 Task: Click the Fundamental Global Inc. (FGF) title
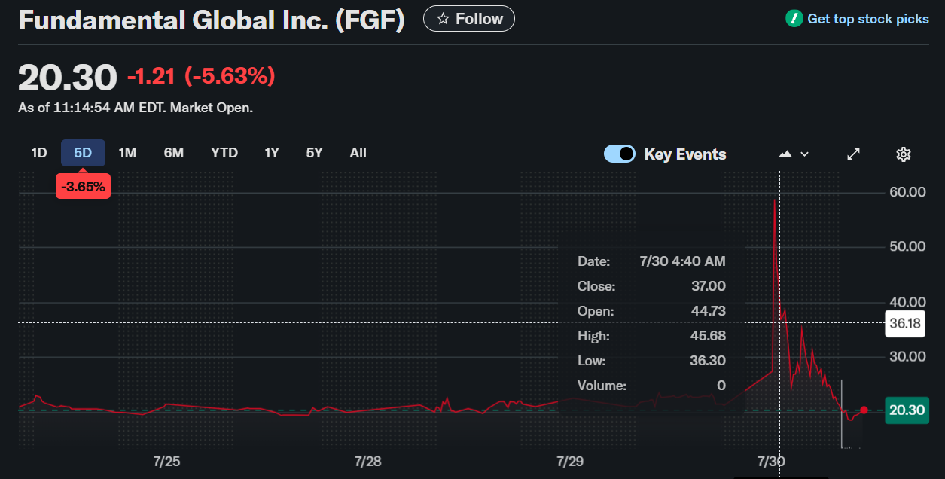click(212, 20)
